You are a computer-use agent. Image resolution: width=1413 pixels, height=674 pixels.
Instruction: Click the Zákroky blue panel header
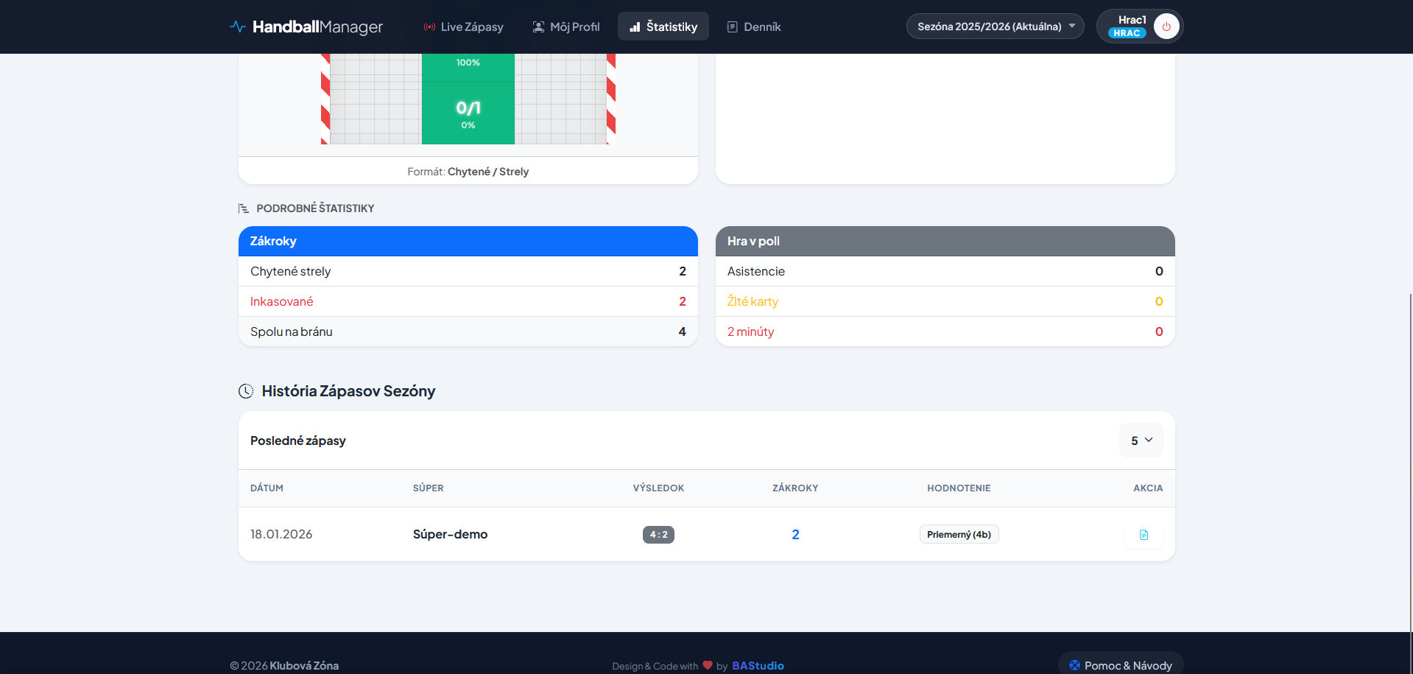coord(468,241)
